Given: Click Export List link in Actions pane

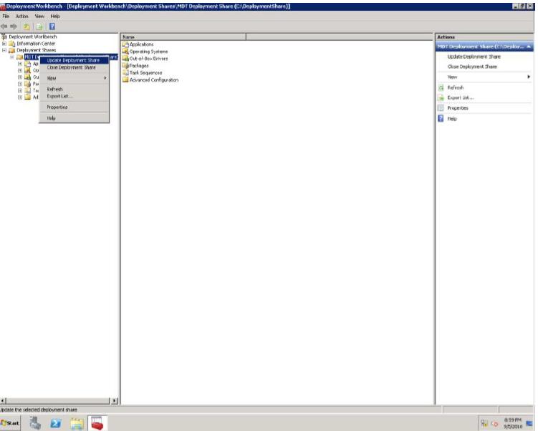Looking at the screenshot, I should (x=461, y=97).
